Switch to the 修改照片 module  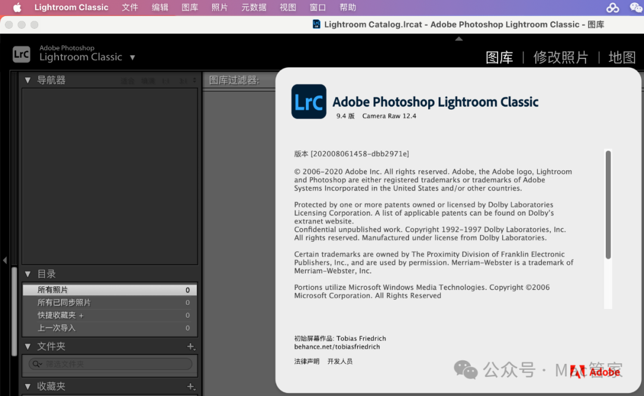pos(561,57)
